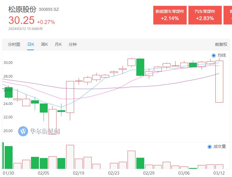Open the 汽车零部件 sector card

pos(205,15)
